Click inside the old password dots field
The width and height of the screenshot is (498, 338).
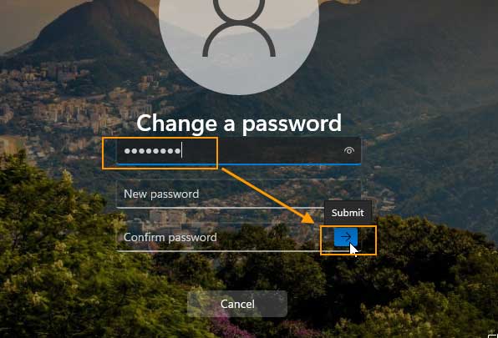coord(238,151)
